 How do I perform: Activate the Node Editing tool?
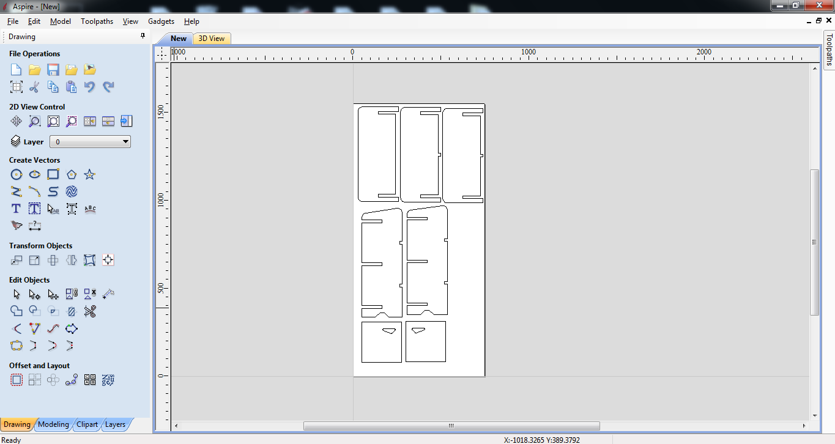pos(35,294)
